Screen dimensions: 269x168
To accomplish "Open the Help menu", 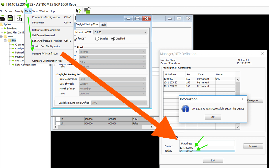I will point(52,11).
